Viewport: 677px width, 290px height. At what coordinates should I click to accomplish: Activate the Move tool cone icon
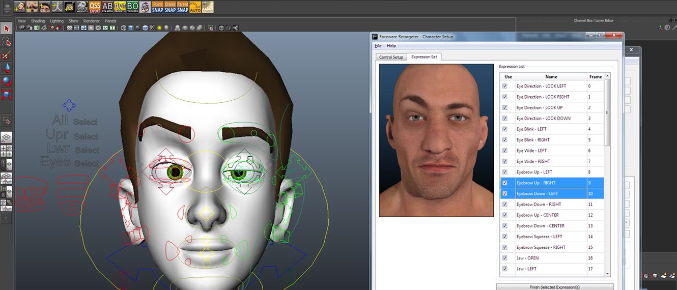[7, 68]
